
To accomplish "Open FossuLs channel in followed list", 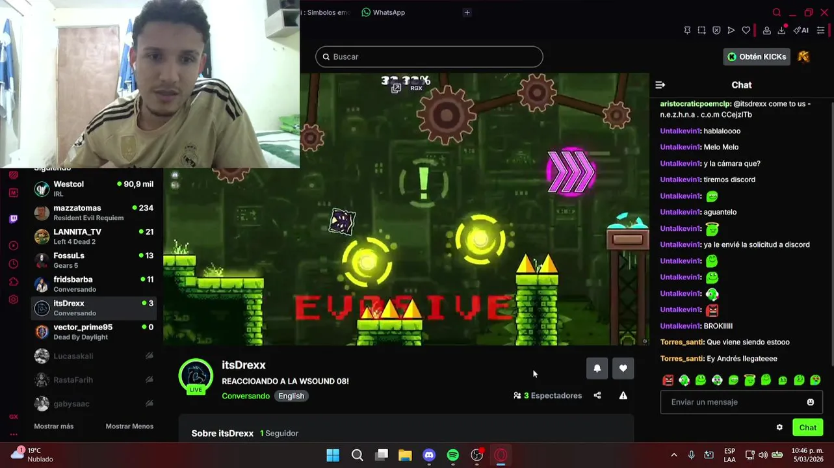I will (94, 261).
